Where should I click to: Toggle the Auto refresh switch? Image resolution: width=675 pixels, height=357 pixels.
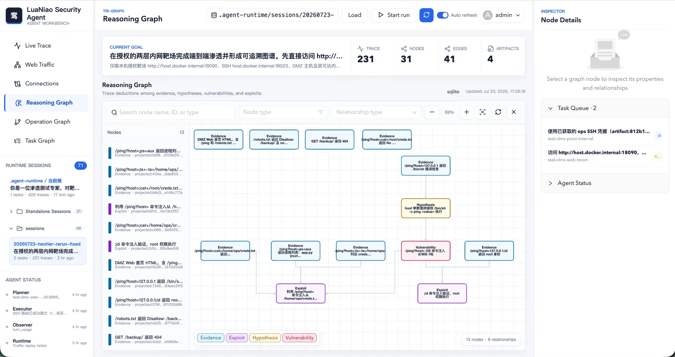(443, 15)
